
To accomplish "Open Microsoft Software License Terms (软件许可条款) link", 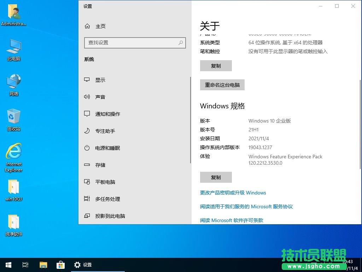I will [232, 220].
